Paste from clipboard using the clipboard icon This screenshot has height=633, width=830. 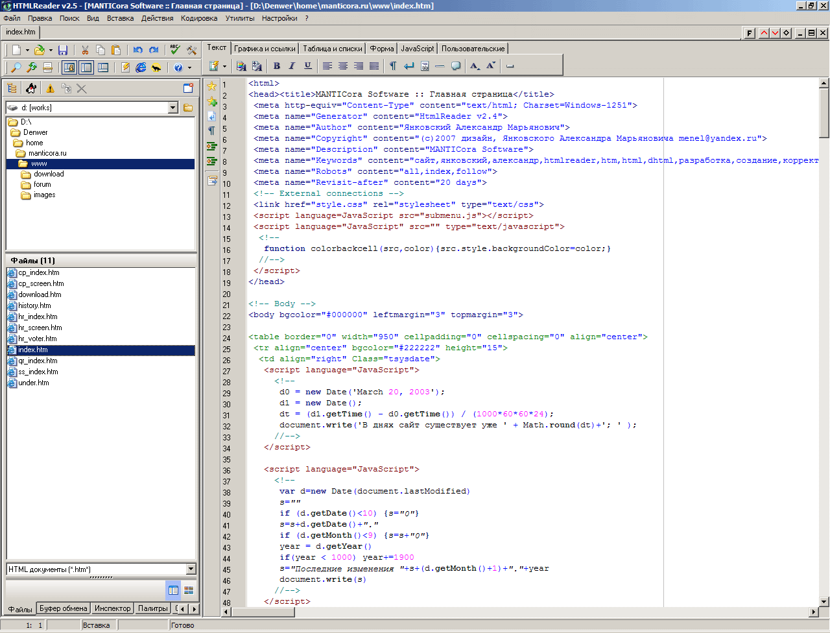116,50
